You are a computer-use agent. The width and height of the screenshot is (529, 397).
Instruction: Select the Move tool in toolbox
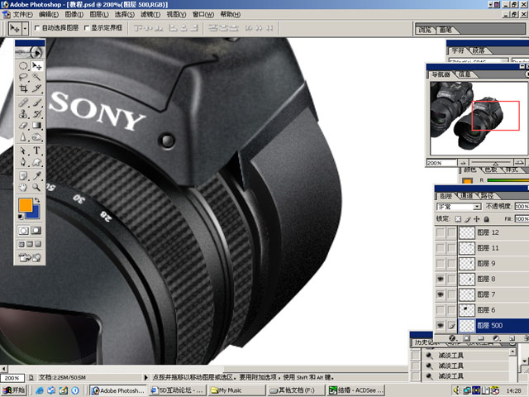36,66
